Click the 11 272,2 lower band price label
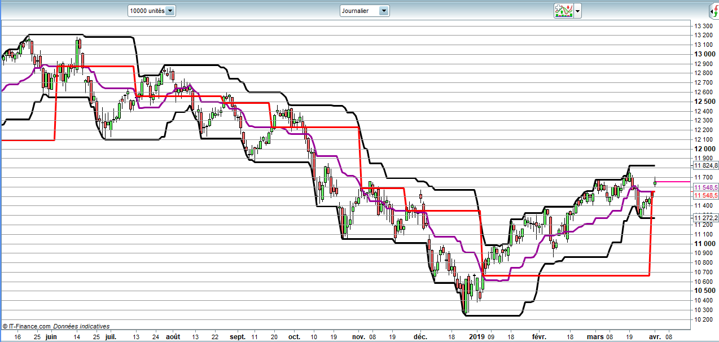Image resolution: width=719 pixels, height=342 pixels. (x=707, y=218)
